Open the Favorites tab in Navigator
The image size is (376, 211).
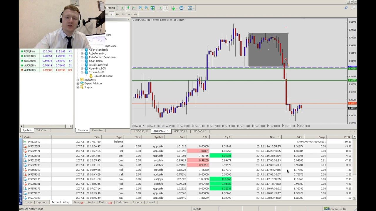(x=97, y=130)
